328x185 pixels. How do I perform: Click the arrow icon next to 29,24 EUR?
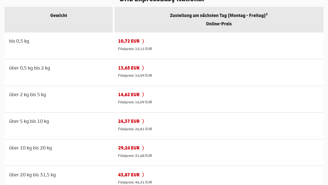coord(143,148)
